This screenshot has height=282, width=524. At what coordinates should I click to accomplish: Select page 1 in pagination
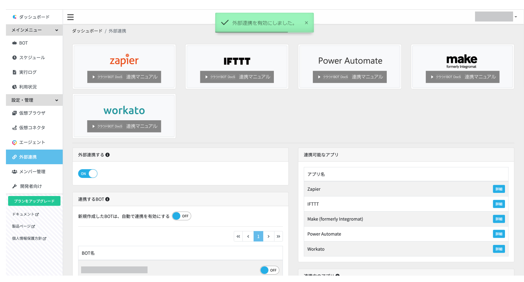[258, 236]
